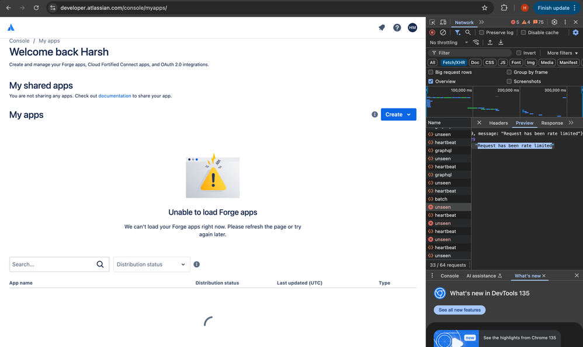Screen dimensions: 583x347
Task: Click the Finish update button
Action: (553, 8)
